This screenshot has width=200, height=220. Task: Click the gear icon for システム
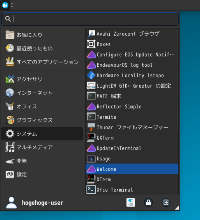(10, 134)
